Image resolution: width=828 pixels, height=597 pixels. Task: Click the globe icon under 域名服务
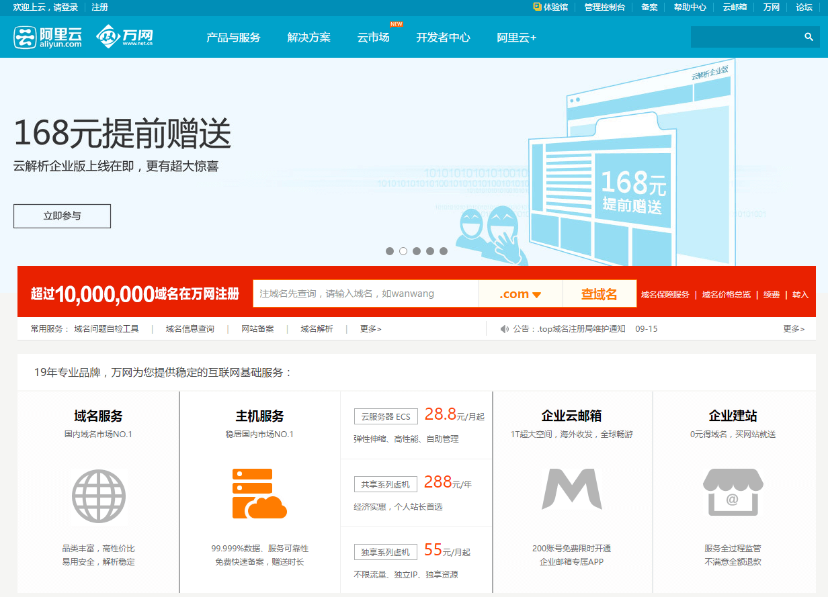click(99, 497)
